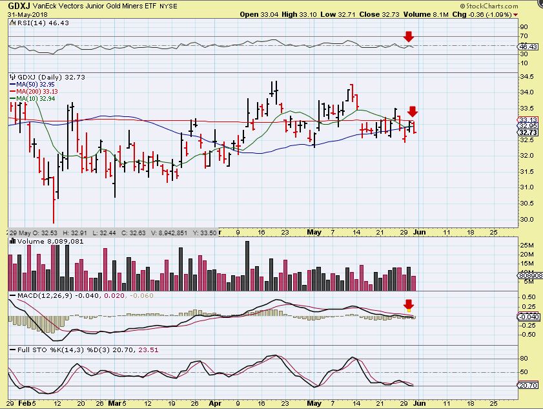Click the 46.43 RSI value tag
This screenshot has width=543, height=409.
(528, 47)
